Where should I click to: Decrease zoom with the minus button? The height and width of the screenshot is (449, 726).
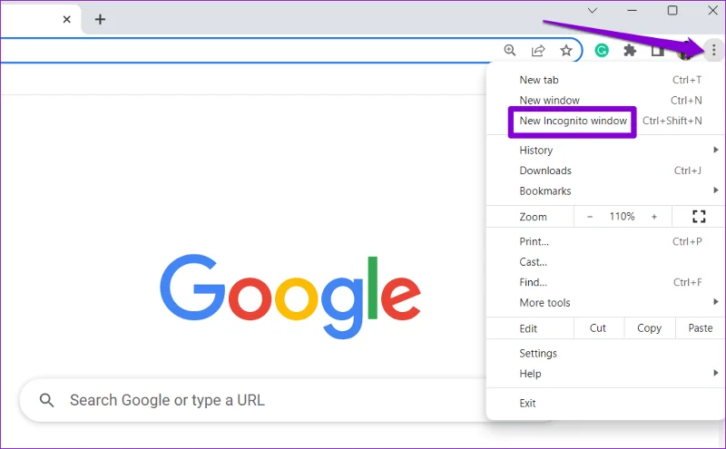[590, 217]
